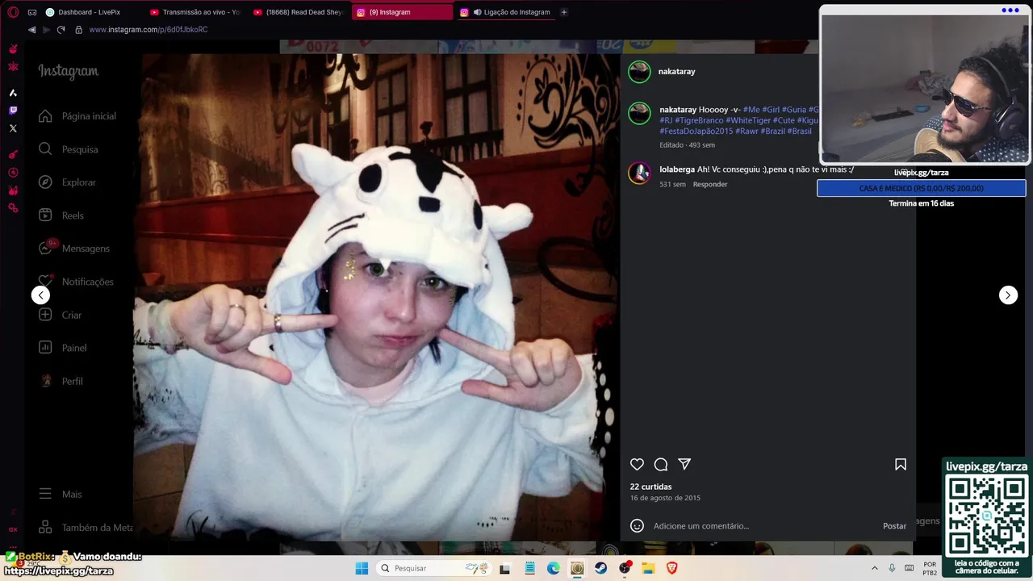
Task: Open Notificações panel
Action: pos(77,282)
